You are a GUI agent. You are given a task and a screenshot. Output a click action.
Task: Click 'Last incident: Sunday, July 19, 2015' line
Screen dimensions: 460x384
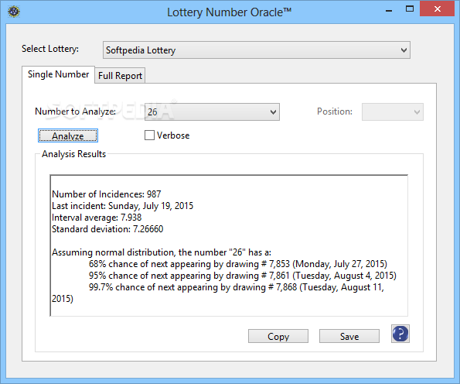tap(123, 206)
